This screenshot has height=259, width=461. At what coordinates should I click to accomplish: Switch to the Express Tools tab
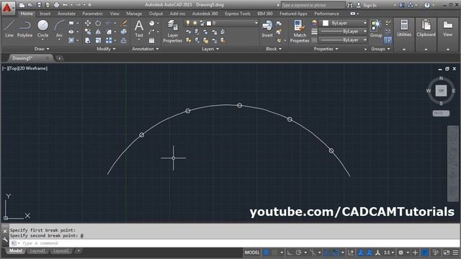click(238, 14)
